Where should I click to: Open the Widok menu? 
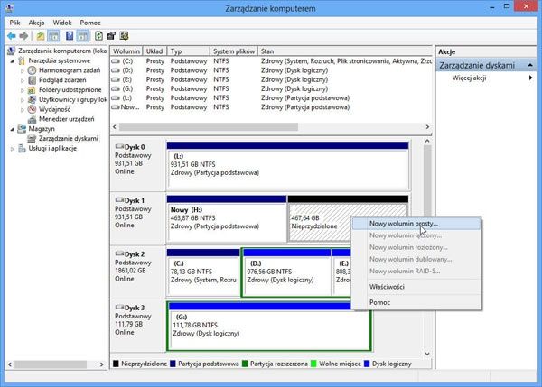[62, 23]
